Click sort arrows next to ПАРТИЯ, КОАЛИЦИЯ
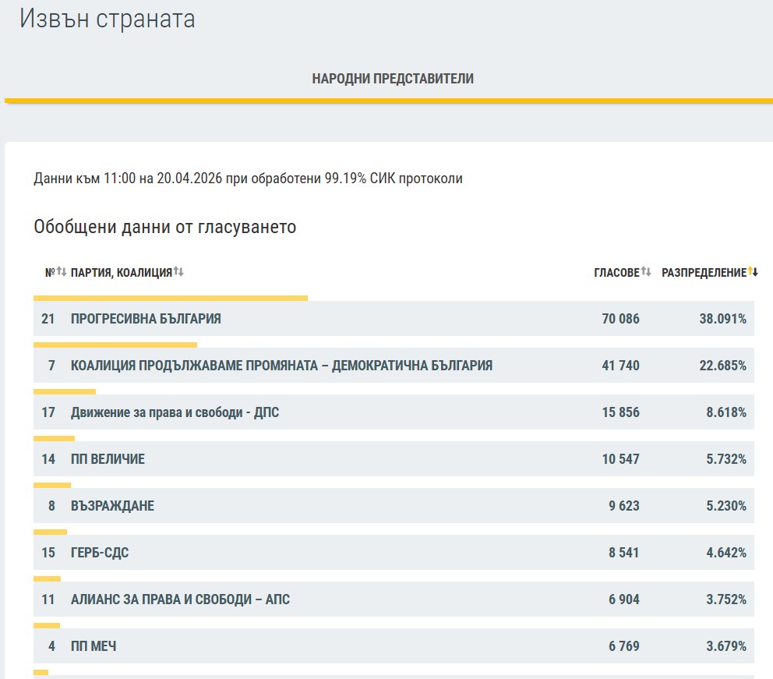 point(178,272)
